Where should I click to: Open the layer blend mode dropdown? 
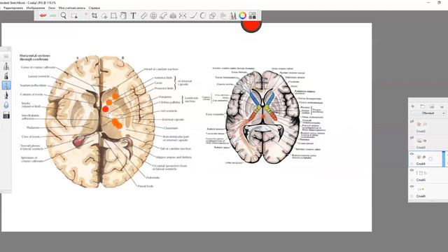click(428, 113)
